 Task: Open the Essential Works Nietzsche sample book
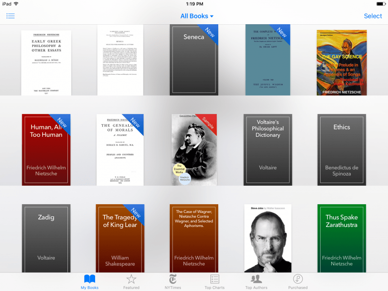194,150
